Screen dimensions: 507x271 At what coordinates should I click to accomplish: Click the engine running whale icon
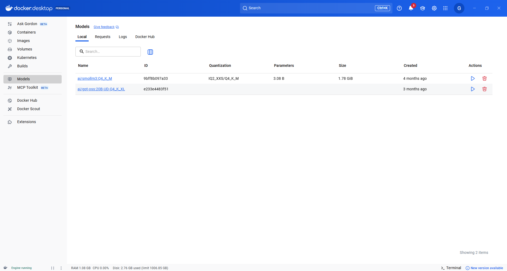click(x=5, y=268)
